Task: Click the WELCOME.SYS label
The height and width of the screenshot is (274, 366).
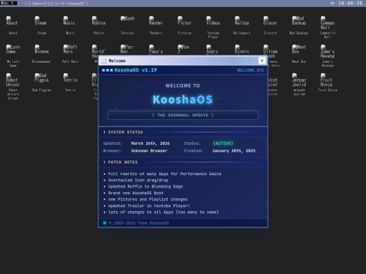Action: click(251, 70)
